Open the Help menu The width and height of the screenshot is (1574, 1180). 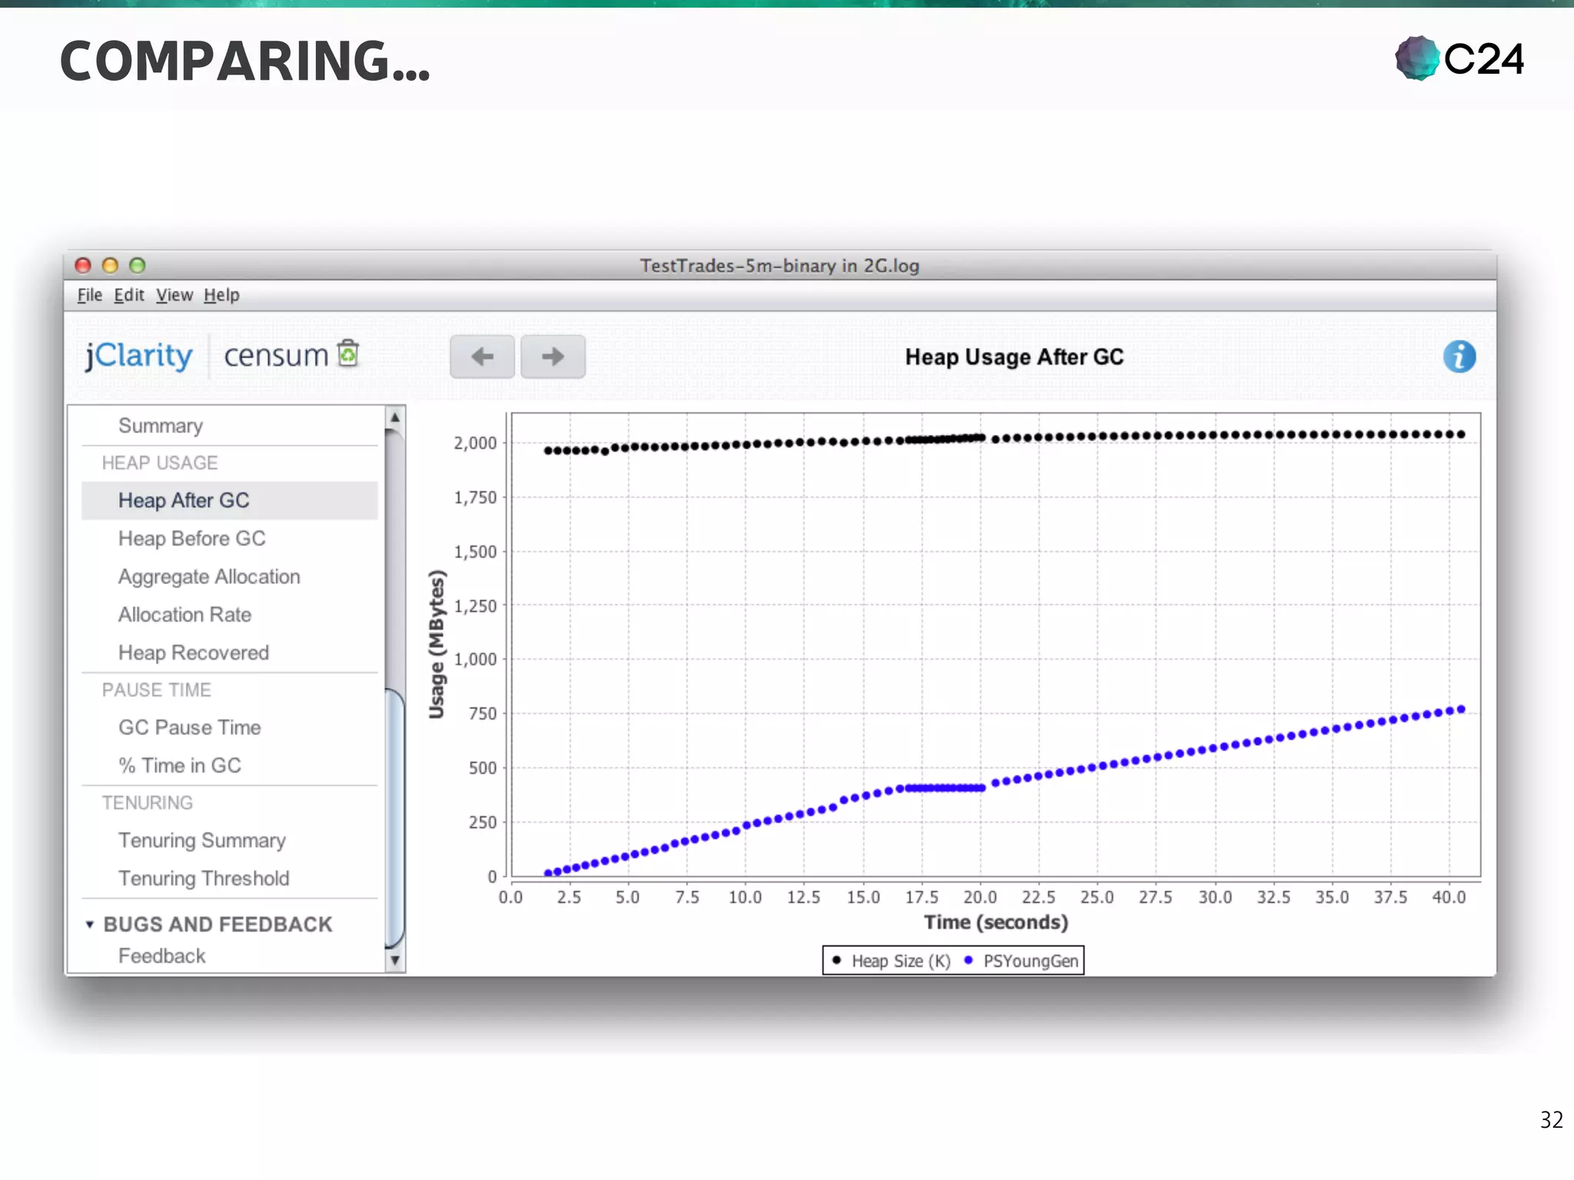point(221,295)
